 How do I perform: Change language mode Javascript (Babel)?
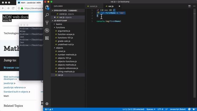(178, 109)
